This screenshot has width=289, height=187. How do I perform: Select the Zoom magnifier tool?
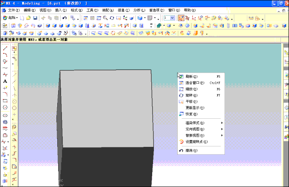pos(105,18)
